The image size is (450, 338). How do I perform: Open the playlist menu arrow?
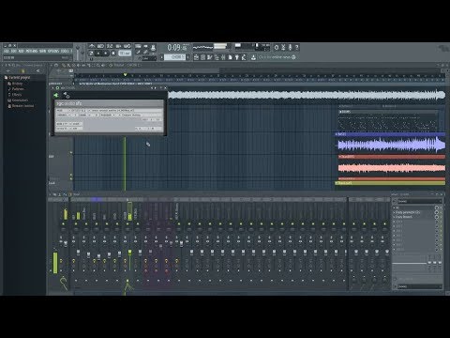[52, 66]
